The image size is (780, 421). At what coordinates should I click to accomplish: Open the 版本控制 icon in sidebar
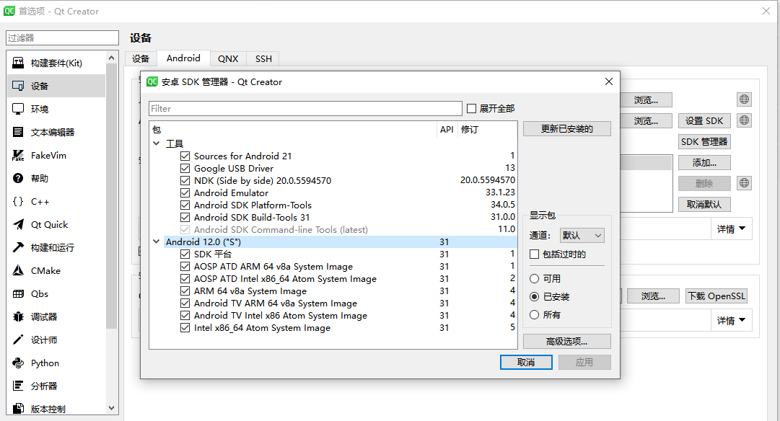coord(18,409)
